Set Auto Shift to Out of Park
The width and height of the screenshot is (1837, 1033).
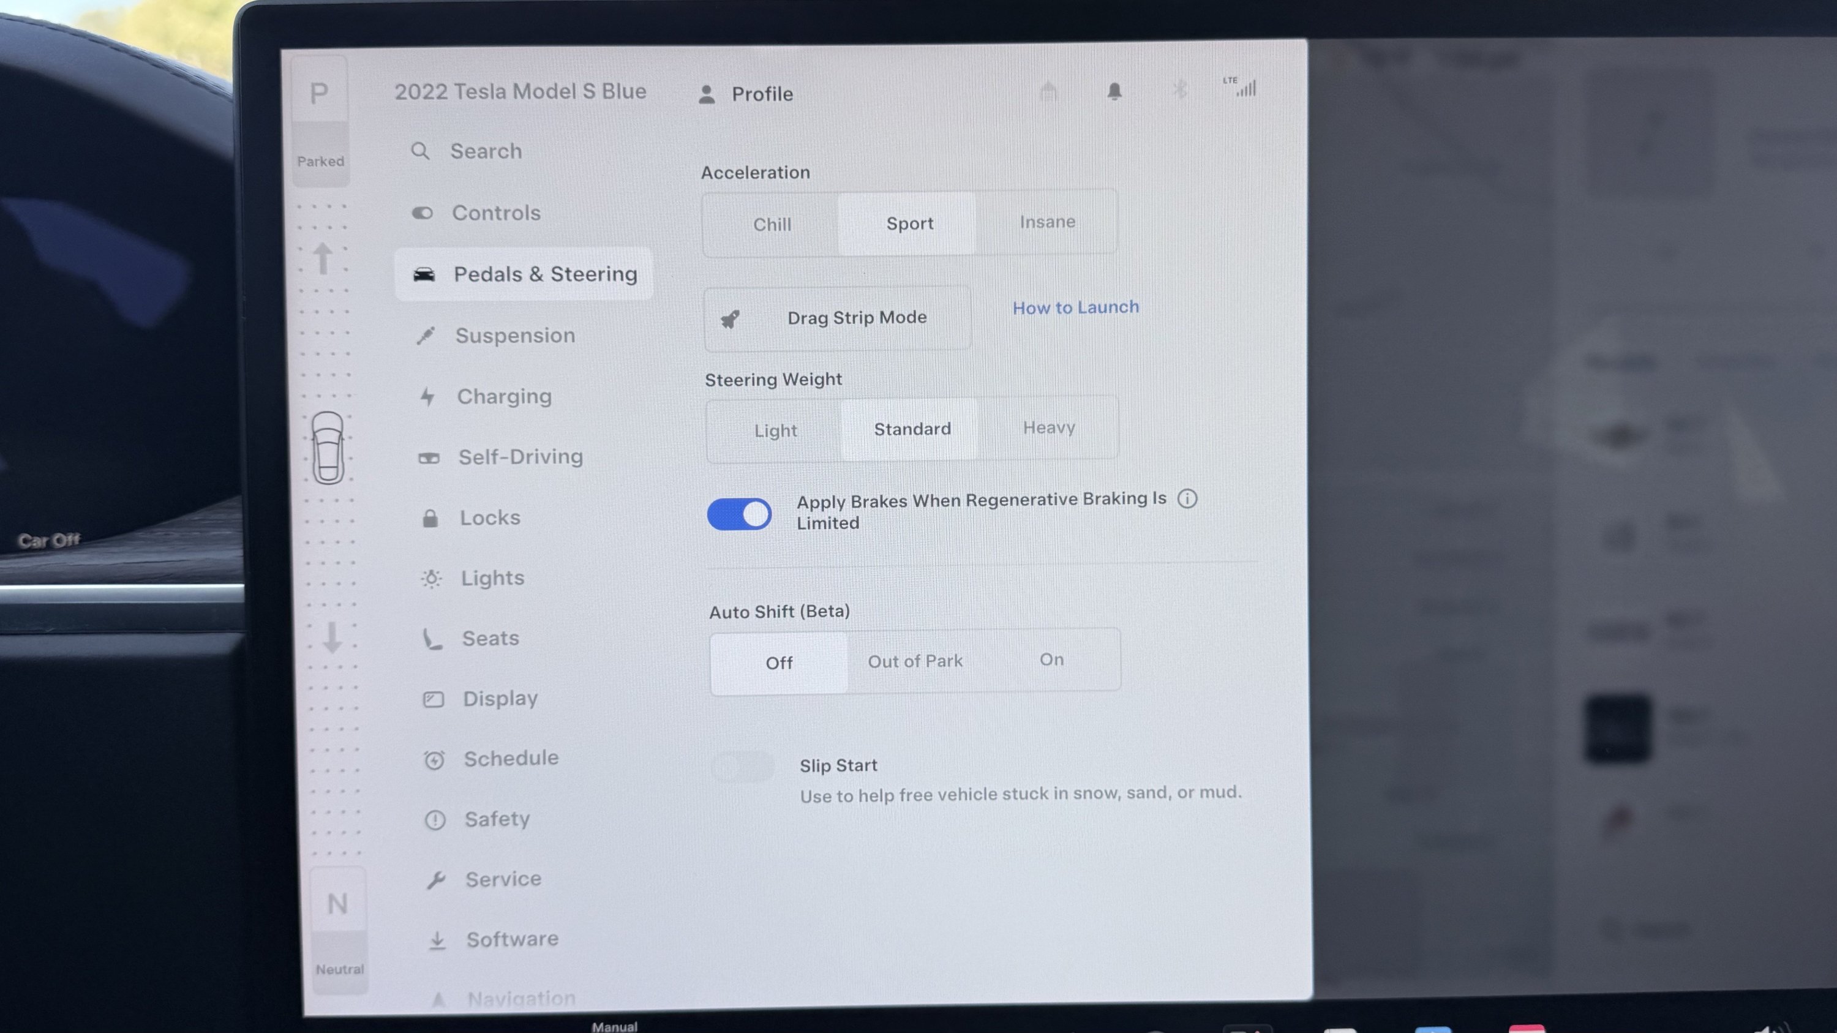pos(915,661)
